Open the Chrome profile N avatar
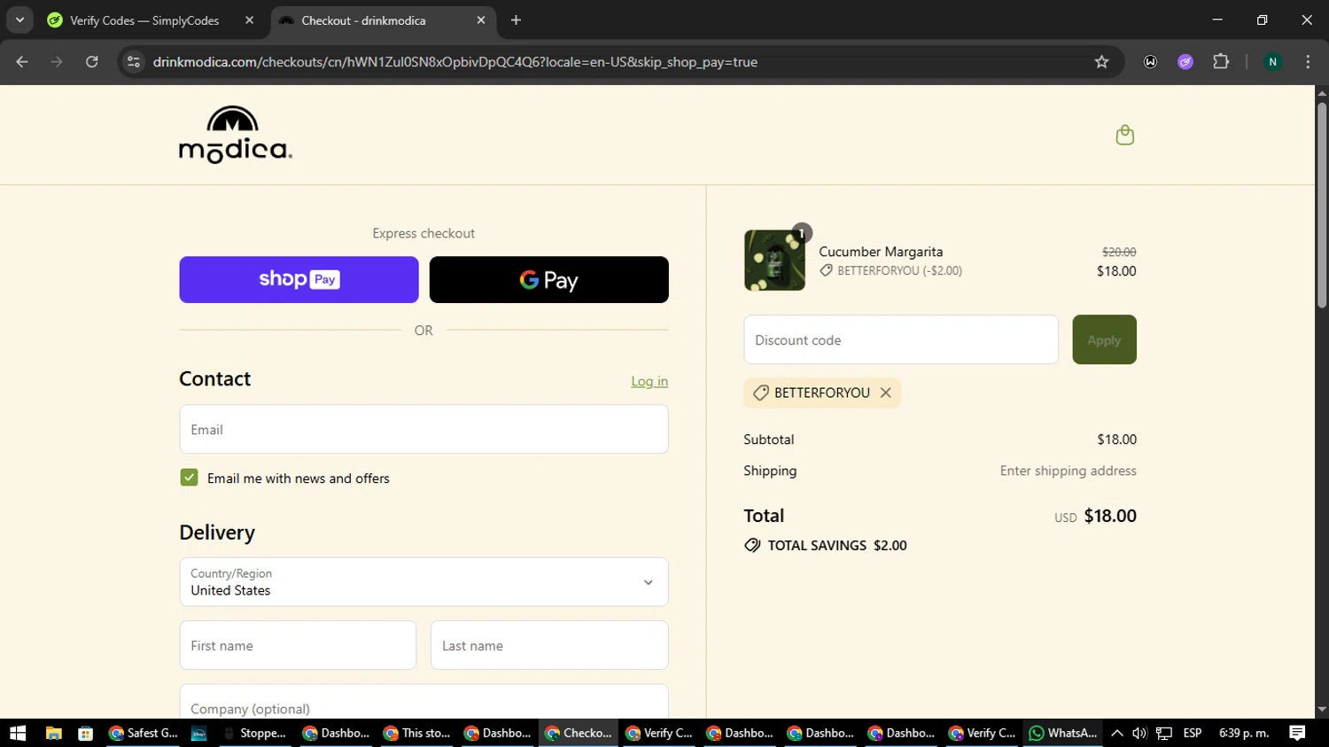This screenshot has width=1329, height=747. tap(1272, 62)
